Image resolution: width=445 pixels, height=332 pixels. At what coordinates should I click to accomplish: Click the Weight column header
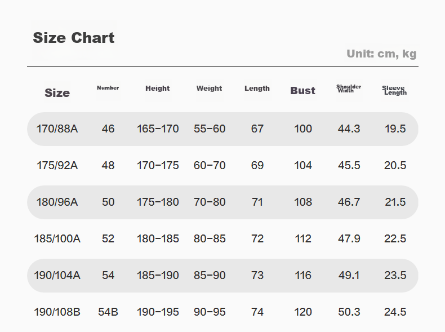(x=209, y=88)
